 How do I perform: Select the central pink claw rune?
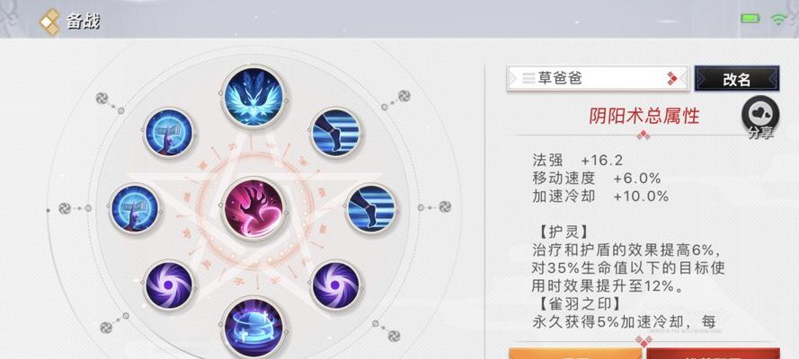click(x=253, y=210)
